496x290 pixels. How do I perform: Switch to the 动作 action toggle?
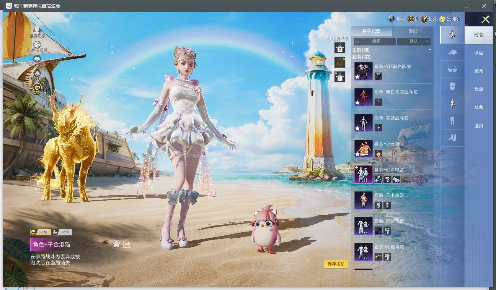pyautogui.click(x=62, y=232)
